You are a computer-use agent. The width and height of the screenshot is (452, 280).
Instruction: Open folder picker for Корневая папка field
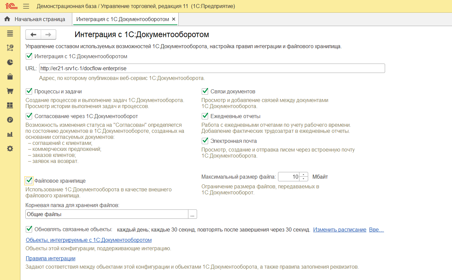[192, 214]
